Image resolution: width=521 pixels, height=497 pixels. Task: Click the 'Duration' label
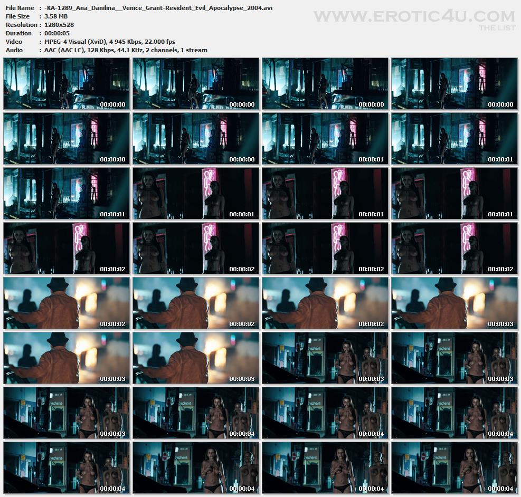point(18,33)
